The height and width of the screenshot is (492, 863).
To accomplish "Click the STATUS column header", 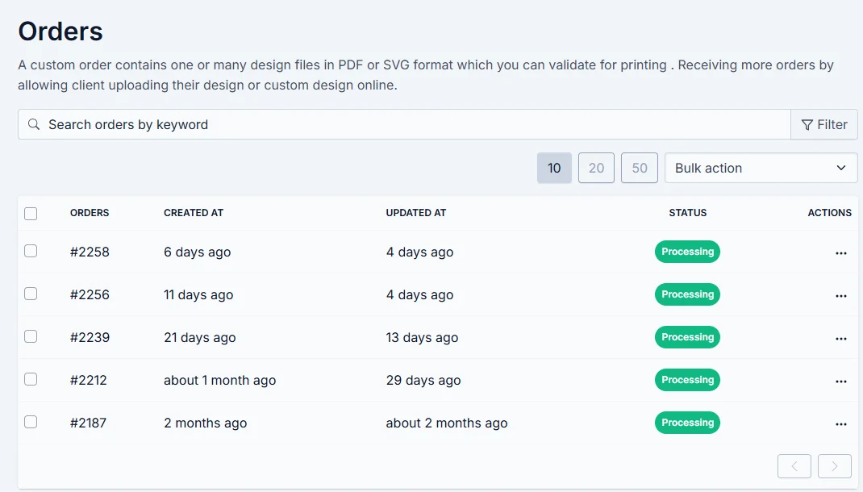I will point(687,213).
